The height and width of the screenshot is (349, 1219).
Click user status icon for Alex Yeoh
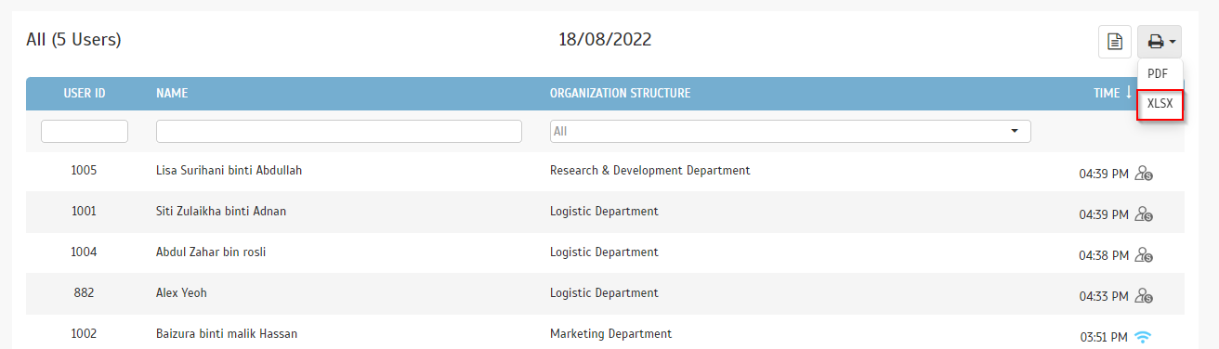coord(1144,296)
